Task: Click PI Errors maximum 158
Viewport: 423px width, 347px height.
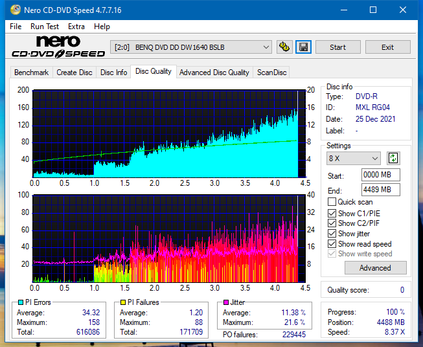Action: pyautogui.click(x=94, y=322)
